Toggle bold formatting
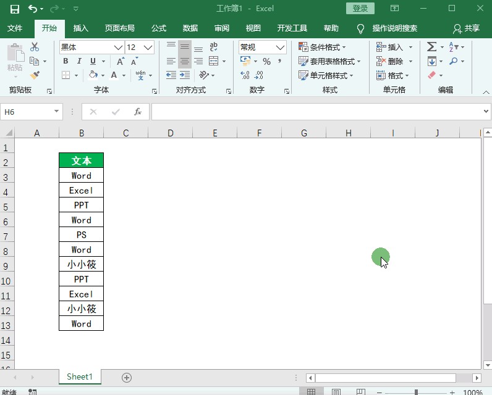 pos(66,62)
